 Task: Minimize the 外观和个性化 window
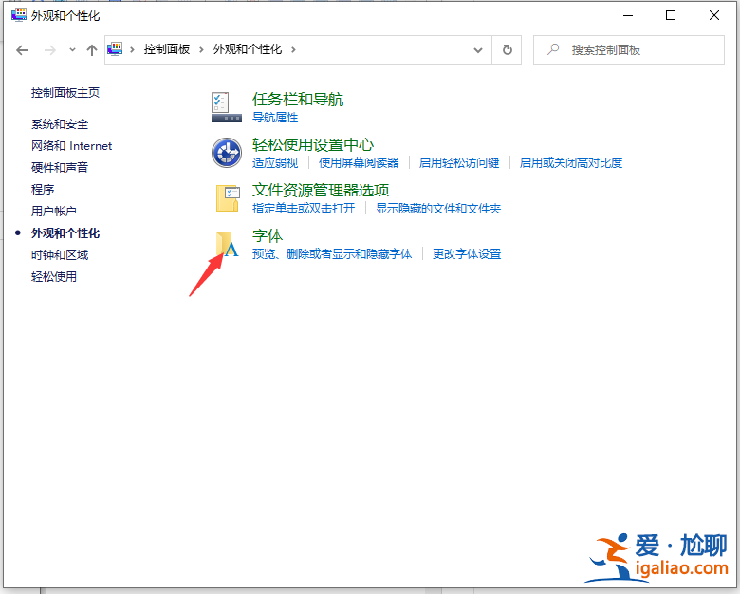628,15
